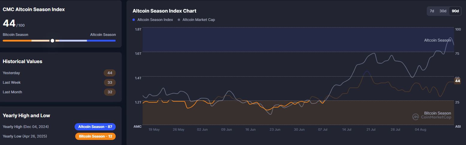Click the 44 current value chart label
466x145 pixels.
[x=458, y=81]
